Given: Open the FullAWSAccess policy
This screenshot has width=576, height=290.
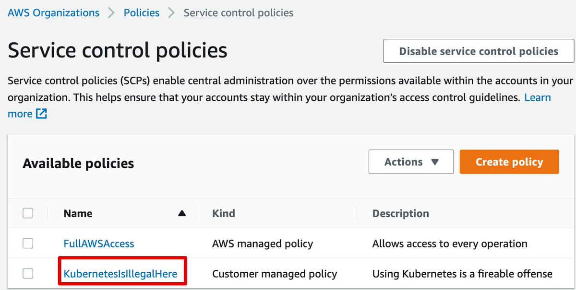Looking at the screenshot, I should point(99,244).
